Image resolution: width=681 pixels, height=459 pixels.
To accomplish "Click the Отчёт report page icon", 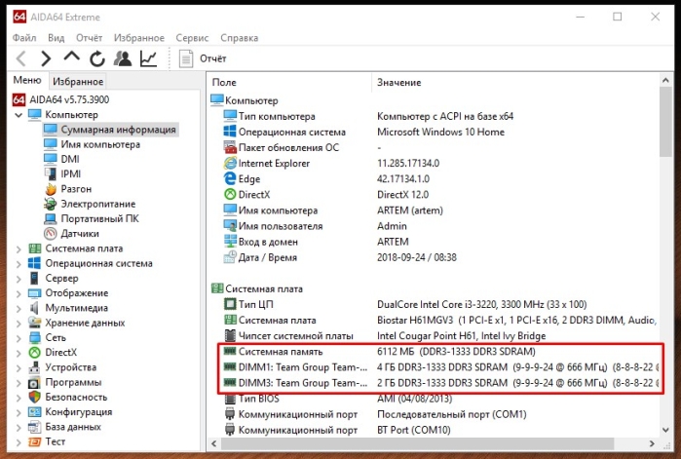I will [186, 58].
